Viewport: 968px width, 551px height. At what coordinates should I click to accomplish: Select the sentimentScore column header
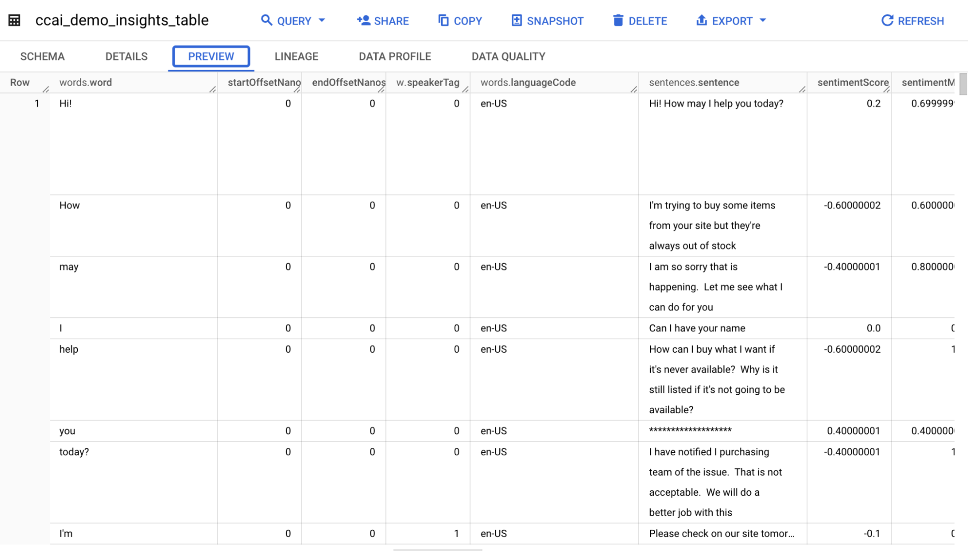[852, 82]
